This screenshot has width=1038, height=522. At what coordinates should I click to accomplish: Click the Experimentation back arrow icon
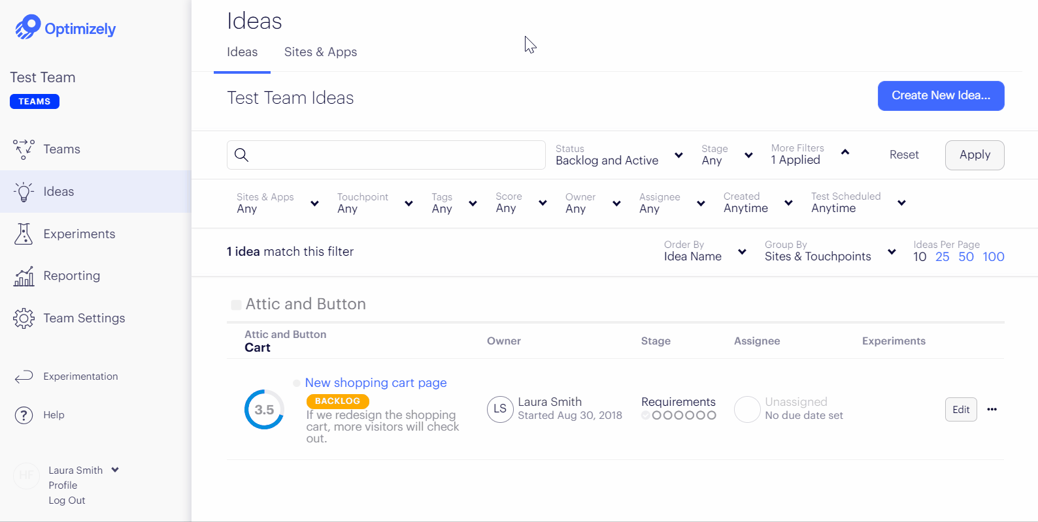click(24, 376)
